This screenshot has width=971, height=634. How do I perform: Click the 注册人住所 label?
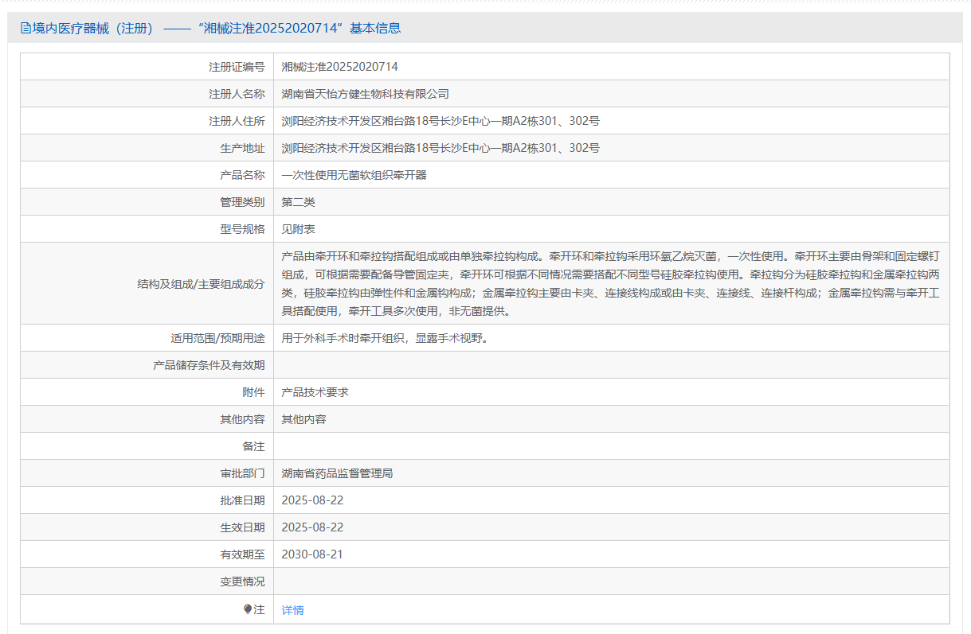(237, 121)
